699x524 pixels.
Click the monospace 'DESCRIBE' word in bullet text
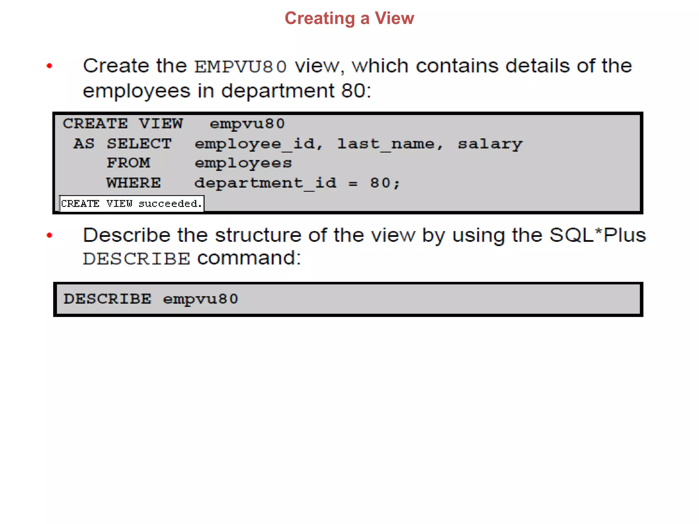(x=137, y=259)
